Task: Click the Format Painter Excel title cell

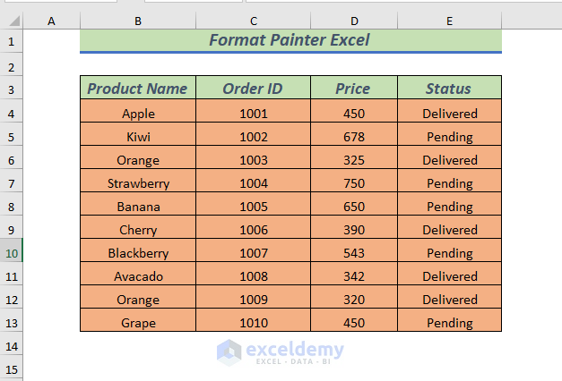Action: (290, 40)
